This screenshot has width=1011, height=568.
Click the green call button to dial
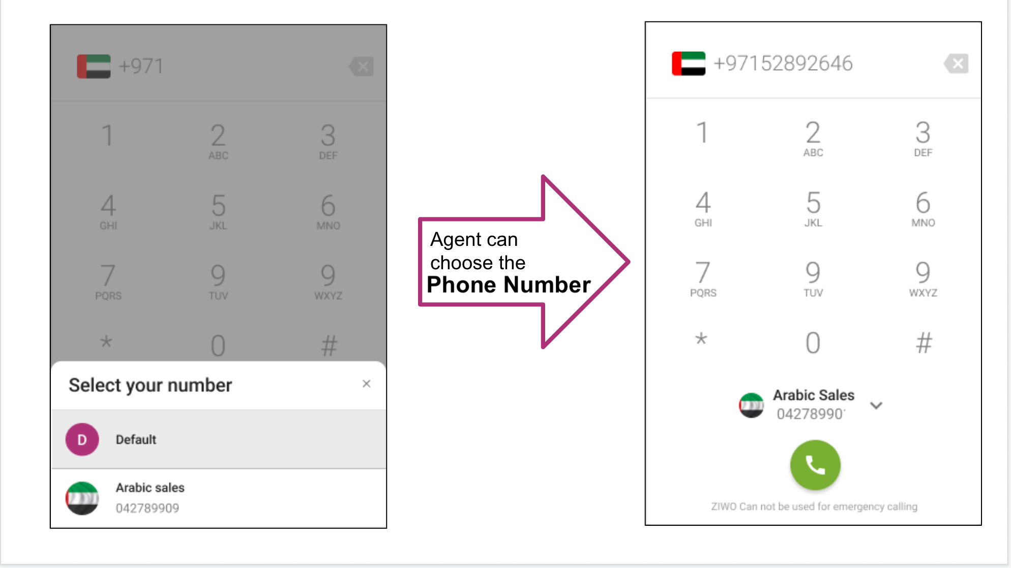coord(814,464)
